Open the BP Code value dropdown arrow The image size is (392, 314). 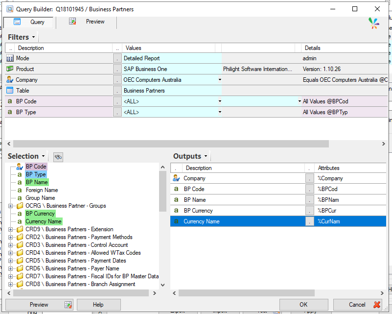point(220,101)
